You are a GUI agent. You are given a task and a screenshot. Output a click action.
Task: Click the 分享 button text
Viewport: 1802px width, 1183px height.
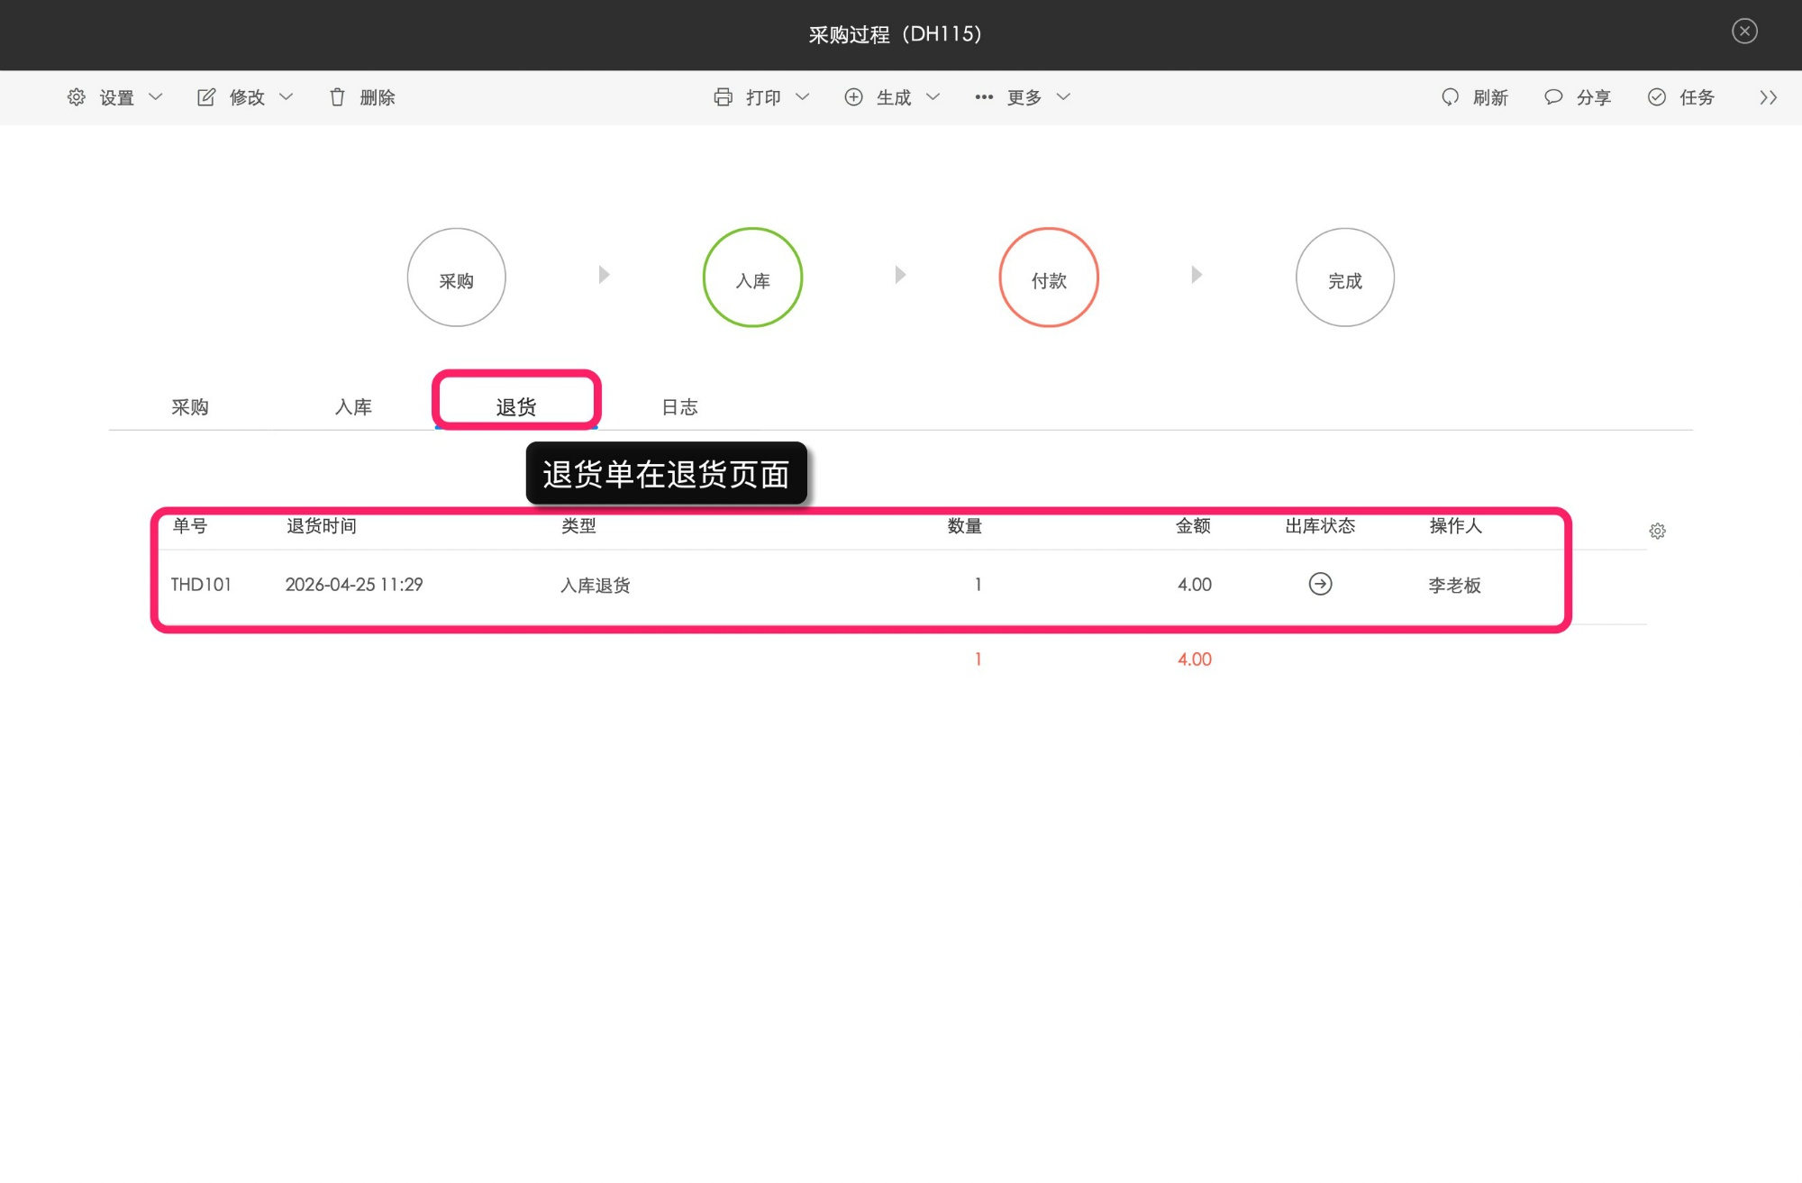(x=1594, y=97)
